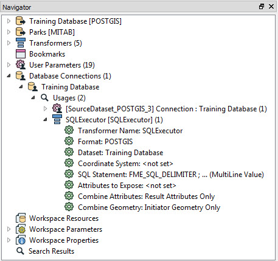Undock the Navigator panel with float button
Screen dimensions: 278x261
[x=262, y=7]
